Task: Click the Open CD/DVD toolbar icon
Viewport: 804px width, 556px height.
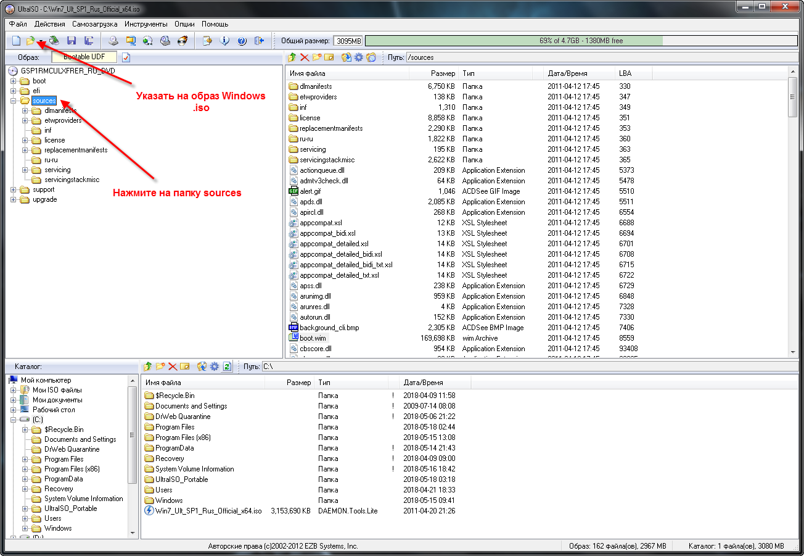Action: [x=54, y=41]
